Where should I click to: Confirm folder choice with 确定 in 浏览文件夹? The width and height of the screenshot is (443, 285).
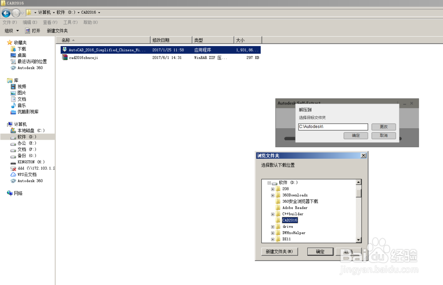coord(320,252)
